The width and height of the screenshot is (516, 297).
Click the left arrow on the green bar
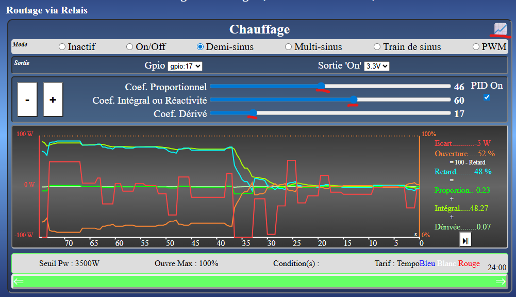tap(19, 282)
